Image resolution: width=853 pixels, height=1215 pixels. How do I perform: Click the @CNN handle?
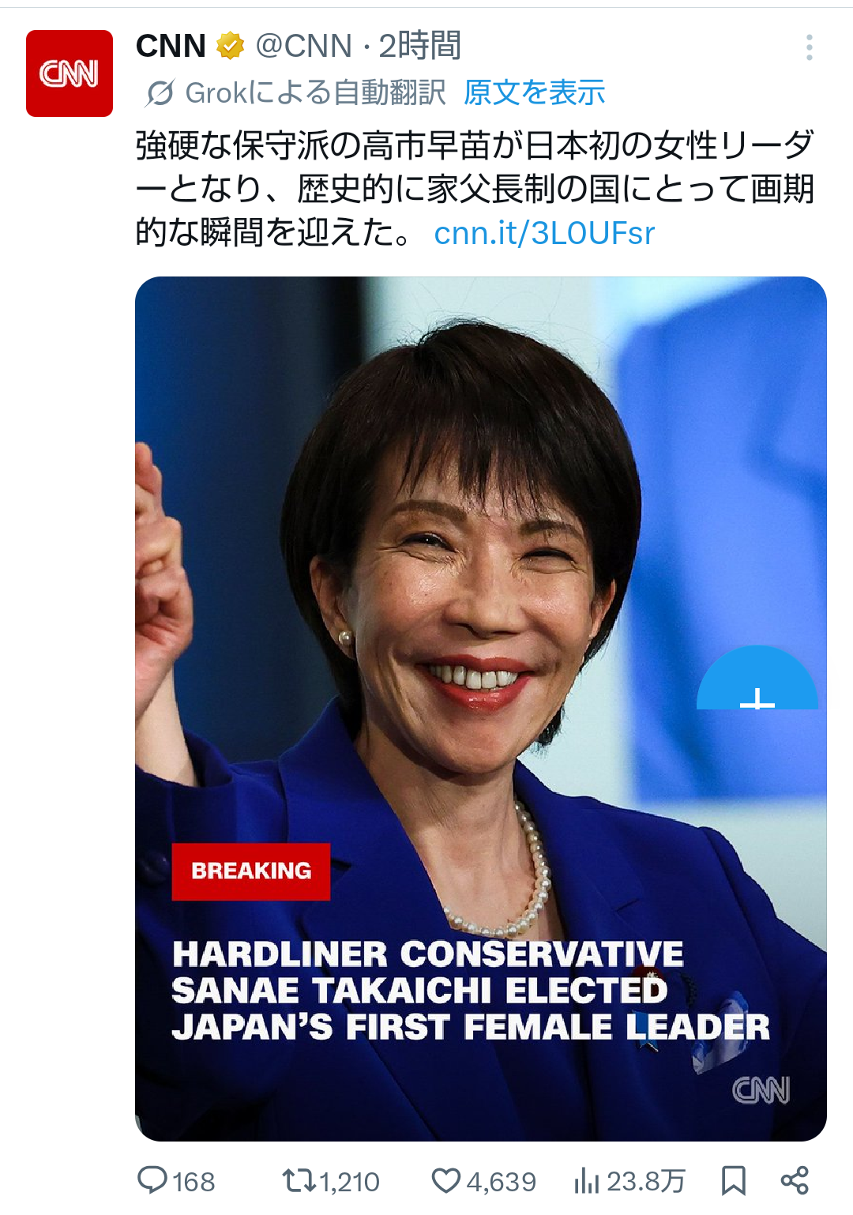[x=303, y=46]
